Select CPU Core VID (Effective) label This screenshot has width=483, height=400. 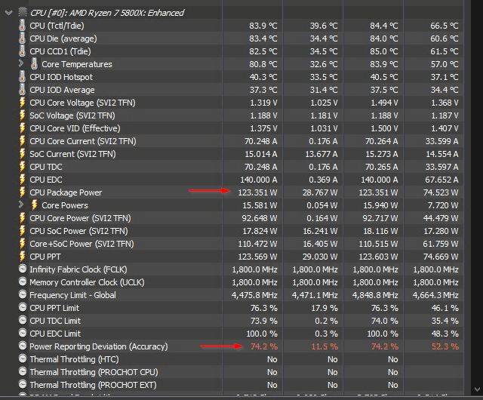pyautogui.click(x=75, y=128)
